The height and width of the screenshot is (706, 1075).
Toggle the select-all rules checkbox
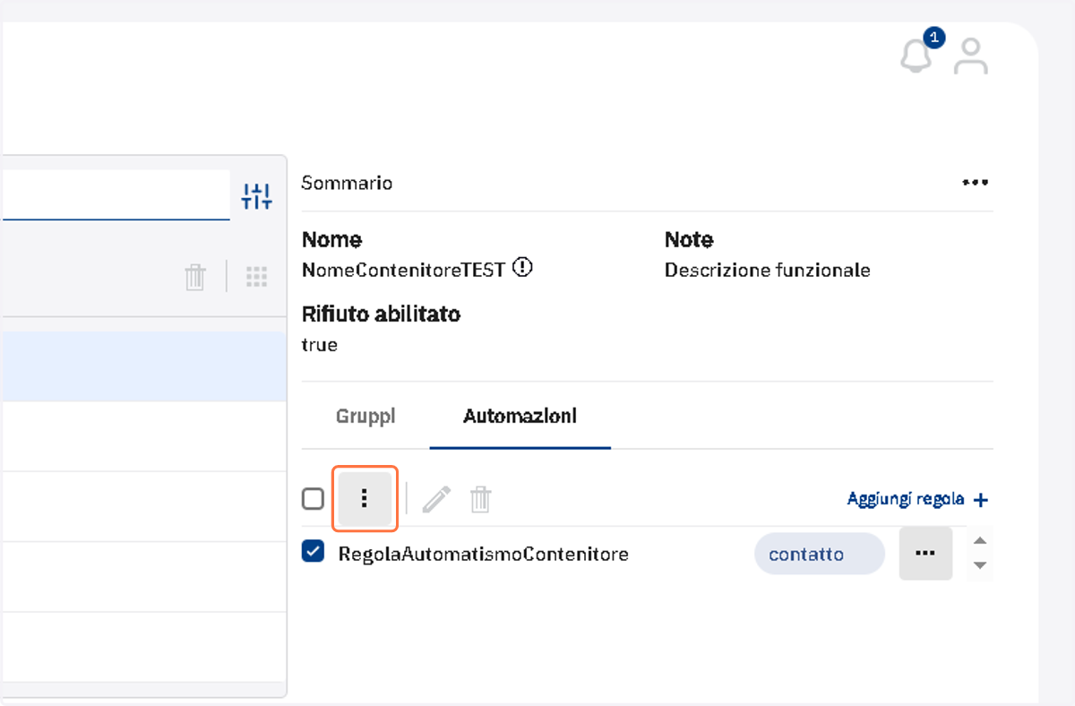click(x=313, y=499)
